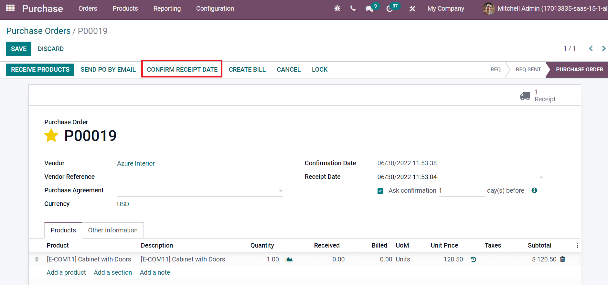Open the conversations chat icon

[x=369, y=9]
